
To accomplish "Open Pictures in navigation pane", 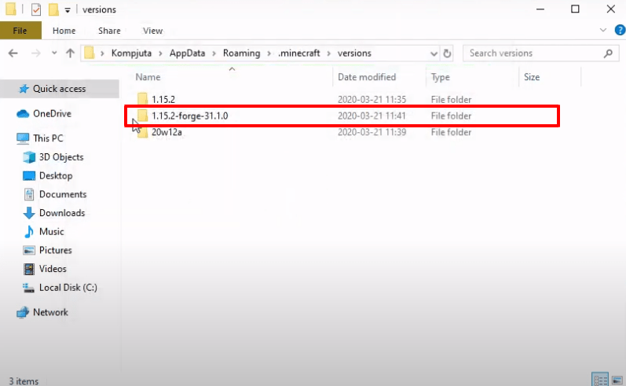I will 56,250.
